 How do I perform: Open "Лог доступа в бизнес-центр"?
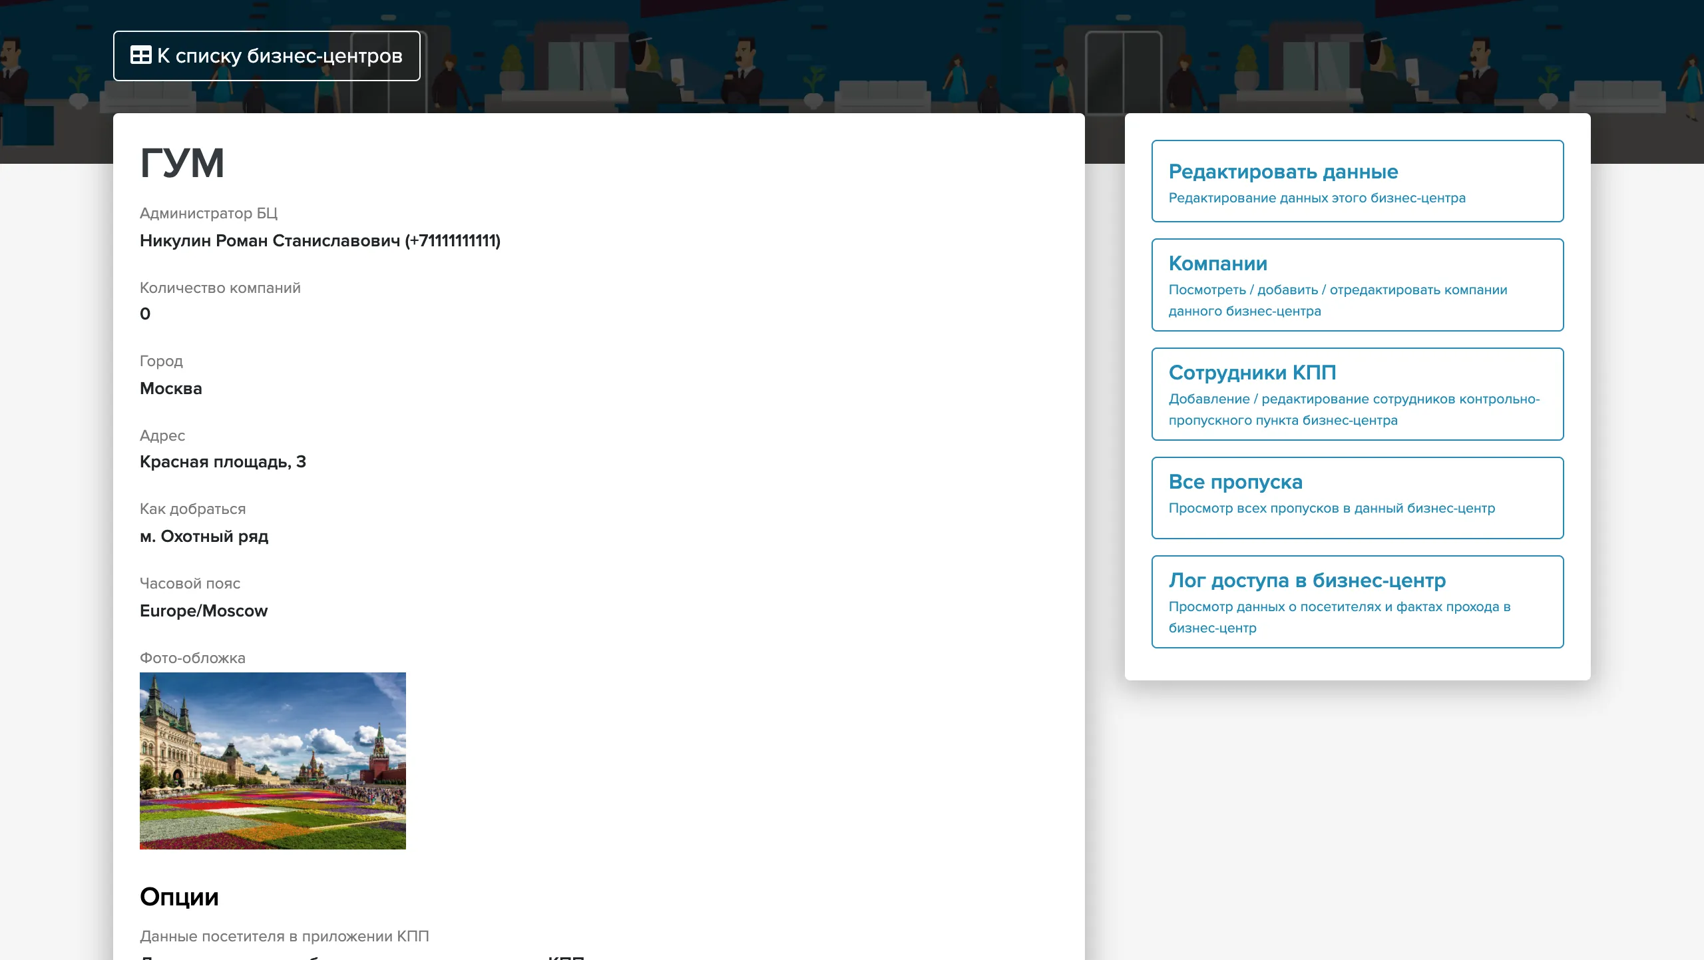pyautogui.click(x=1357, y=601)
